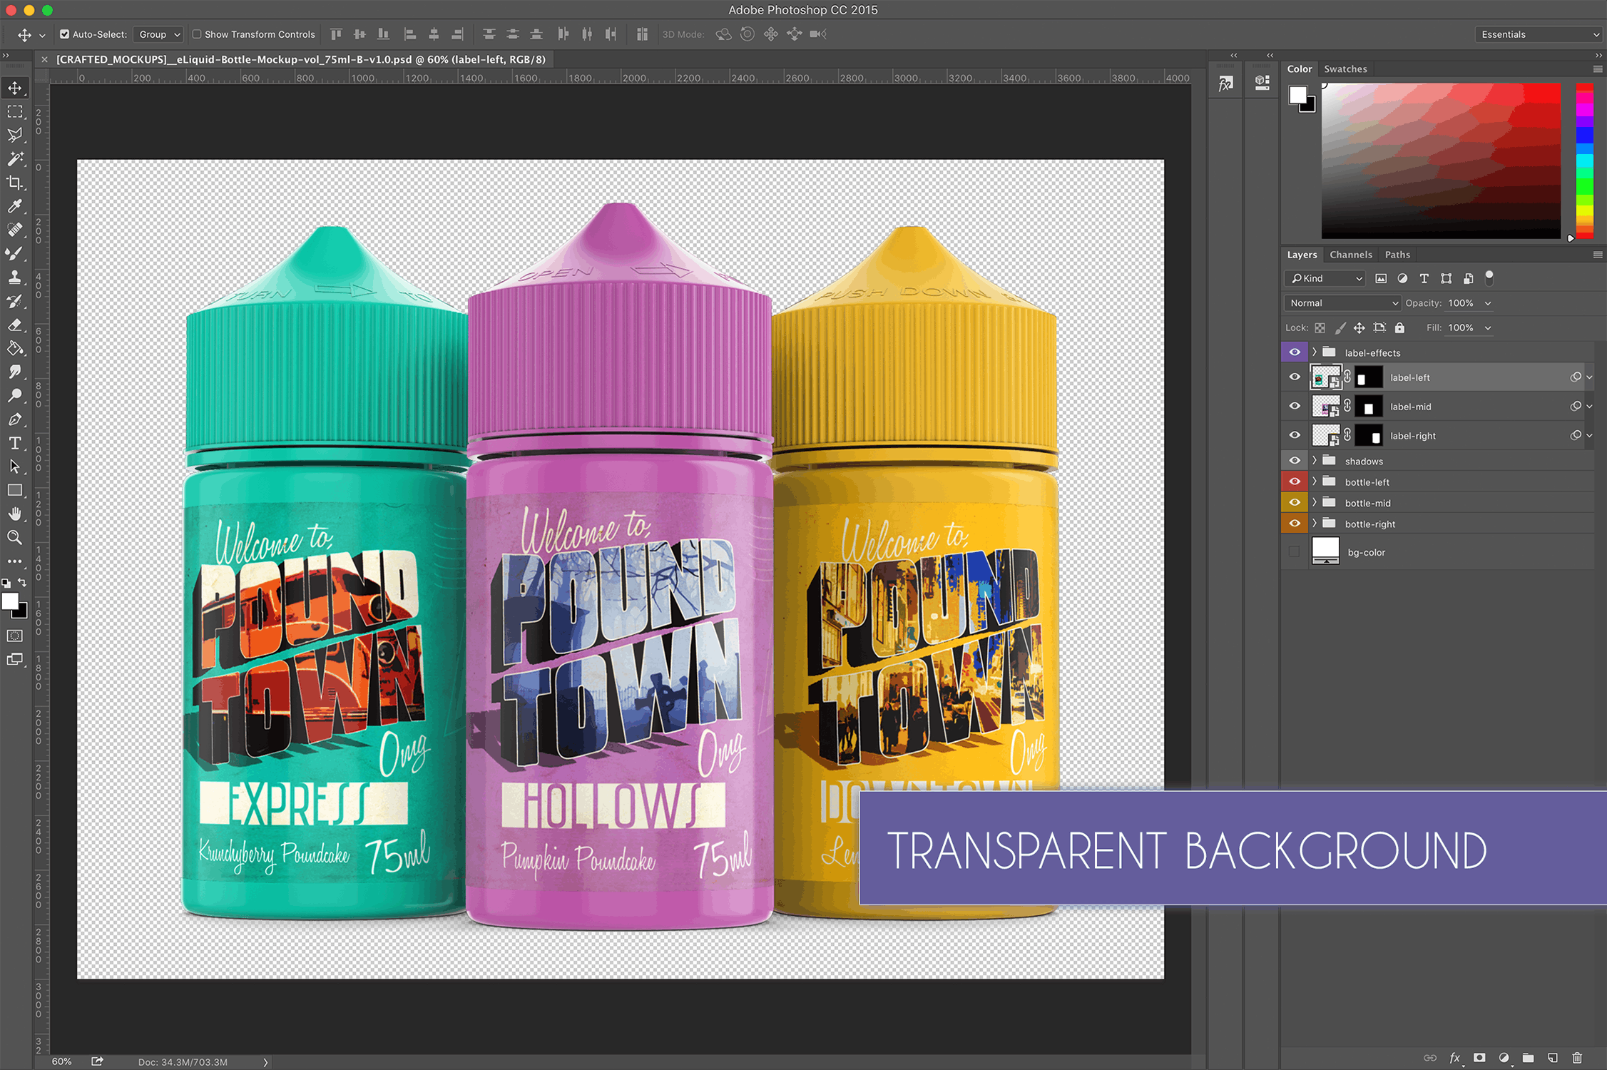Expand the label-effects group
1607x1070 pixels.
1314,352
